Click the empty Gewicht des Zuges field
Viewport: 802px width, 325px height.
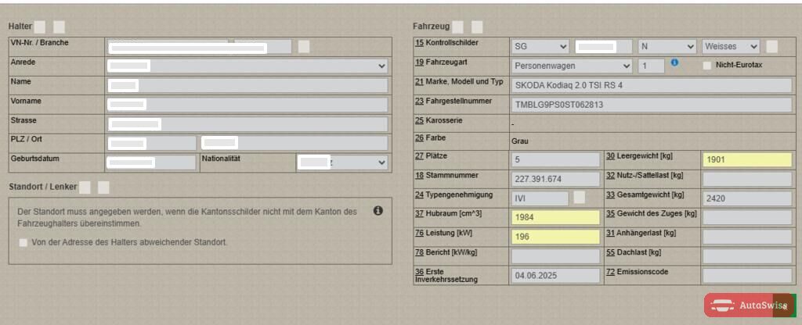pos(747,217)
